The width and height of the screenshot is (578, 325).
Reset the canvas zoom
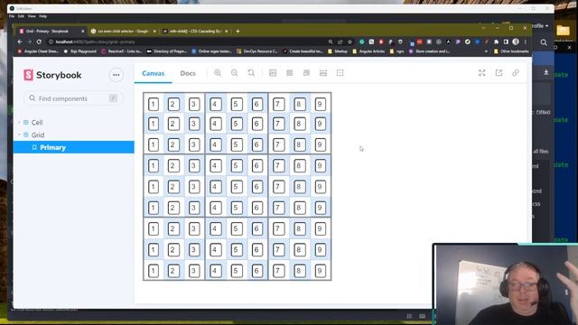pos(251,73)
